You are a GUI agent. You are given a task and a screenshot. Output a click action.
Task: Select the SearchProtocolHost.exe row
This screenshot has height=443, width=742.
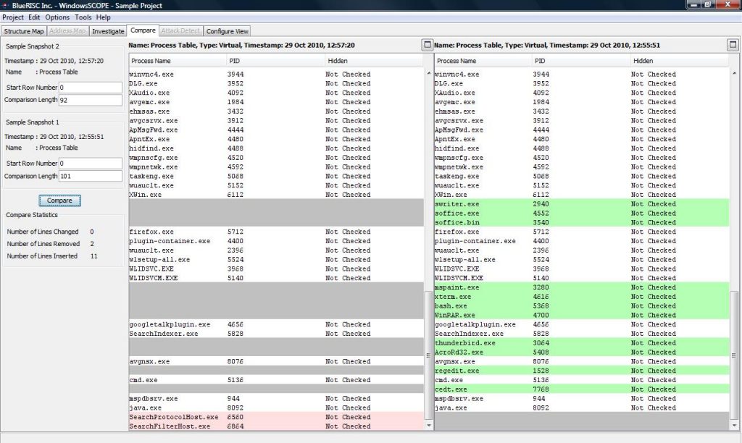click(x=276, y=417)
